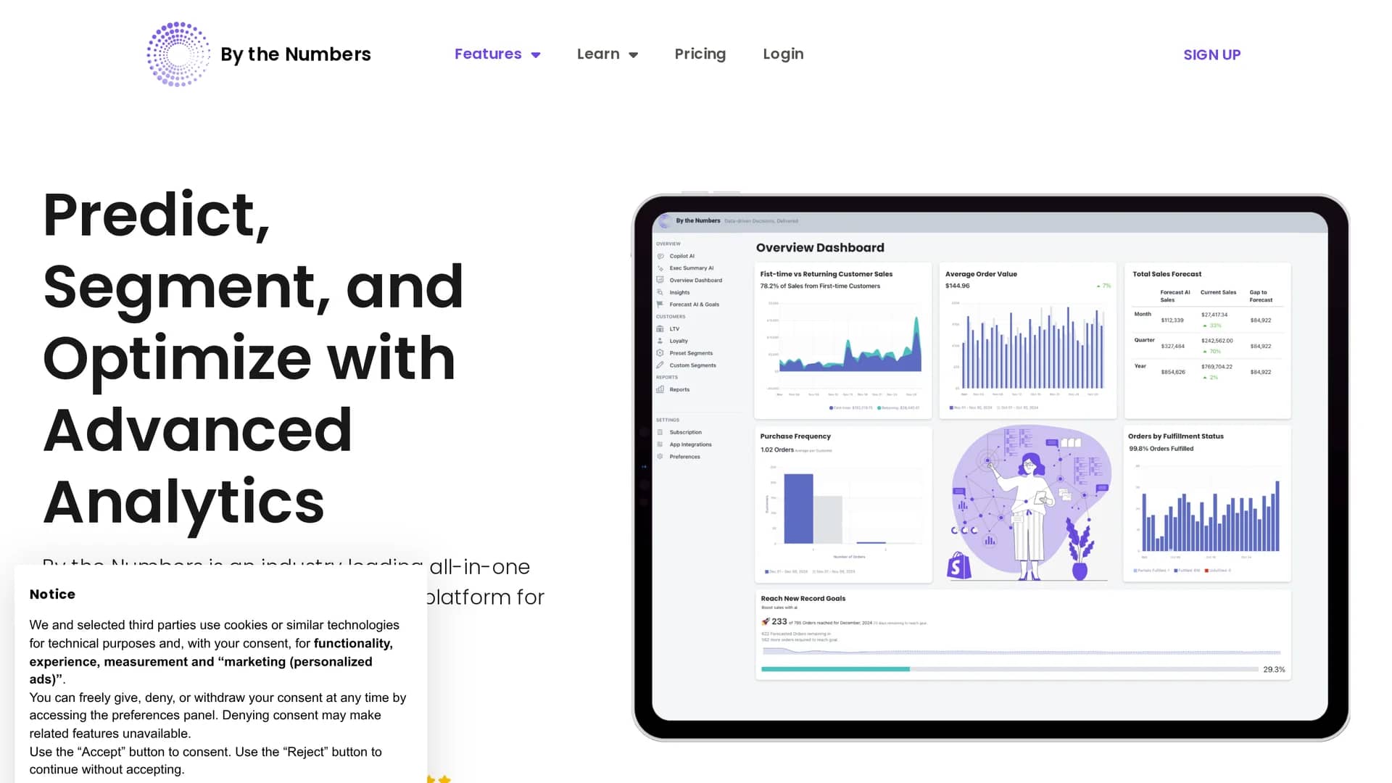The height and width of the screenshot is (783, 1392).
Task: Click the Shopify bag icon in illustration
Action: (958, 565)
